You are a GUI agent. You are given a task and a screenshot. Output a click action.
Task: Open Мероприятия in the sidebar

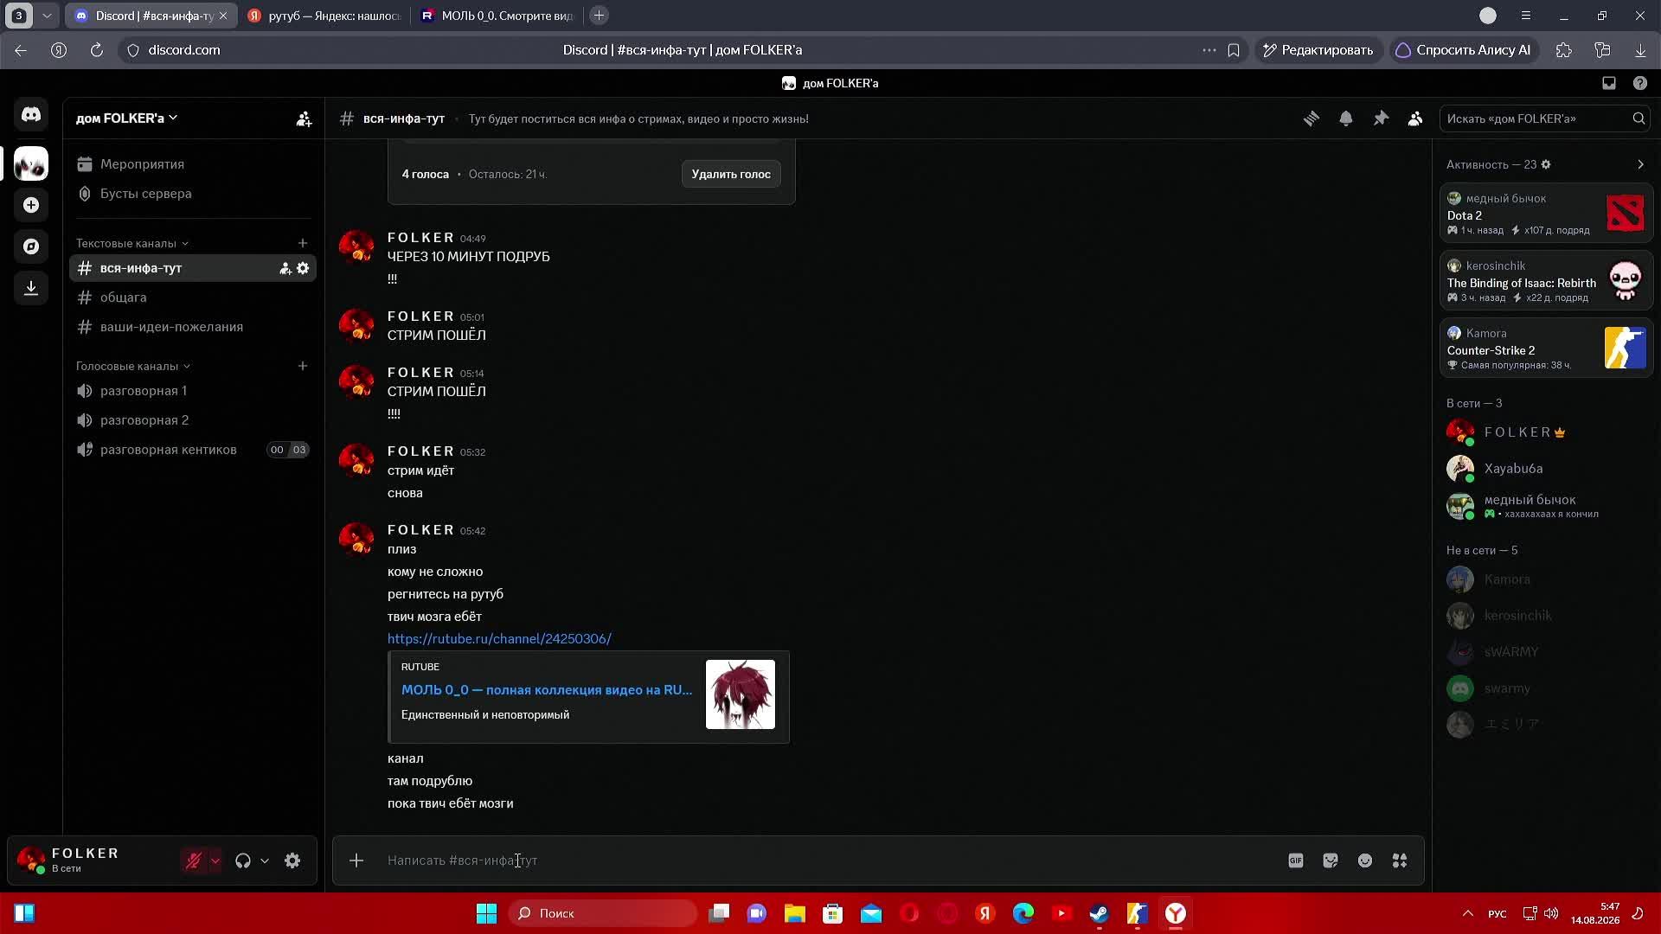point(192,164)
